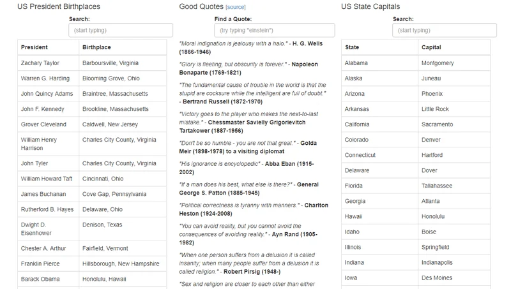
Task: Click the US State Capitals search field
Action: click(x=444, y=30)
